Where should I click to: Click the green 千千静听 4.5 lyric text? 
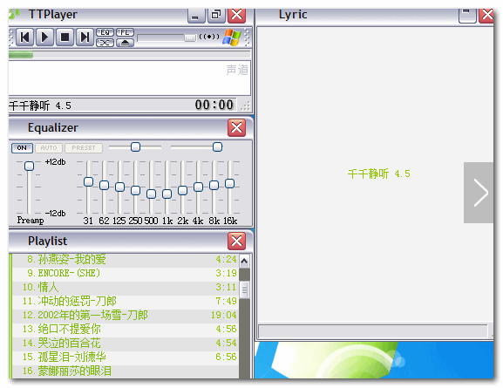[x=379, y=174]
